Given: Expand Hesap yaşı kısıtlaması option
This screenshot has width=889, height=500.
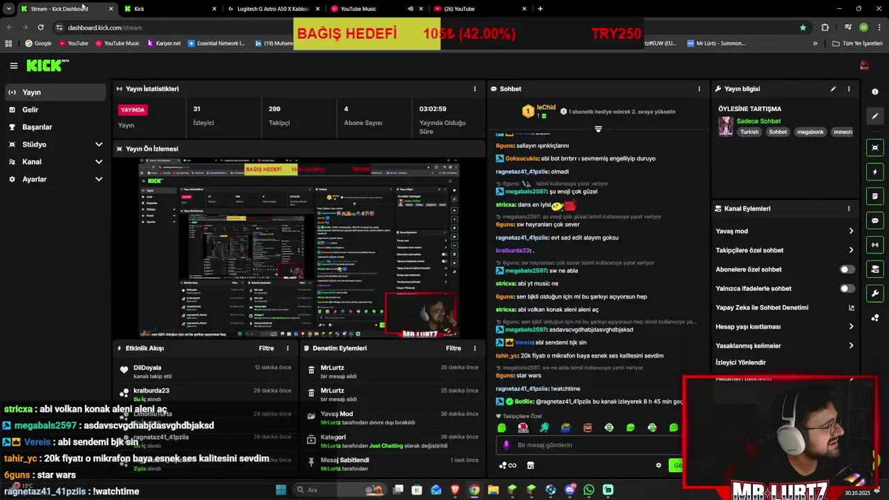Looking at the screenshot, I should point(785,326).
